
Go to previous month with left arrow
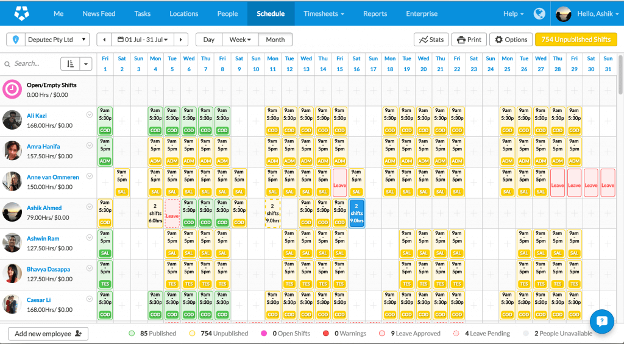click(104, 40)
